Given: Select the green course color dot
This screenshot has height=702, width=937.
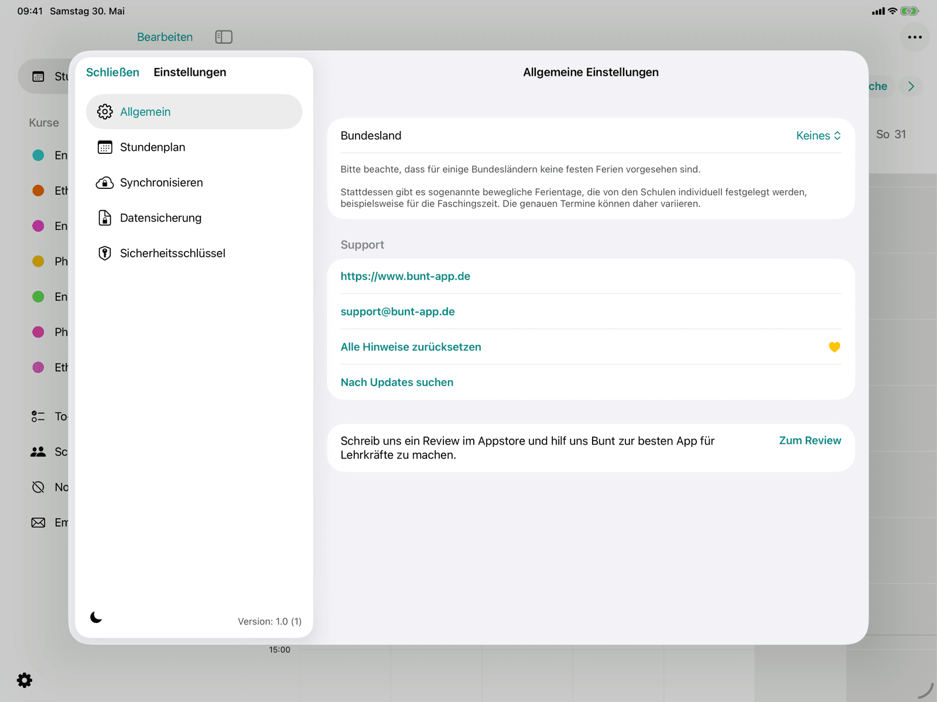Looking at the screenshot, I should pos(38,297).
